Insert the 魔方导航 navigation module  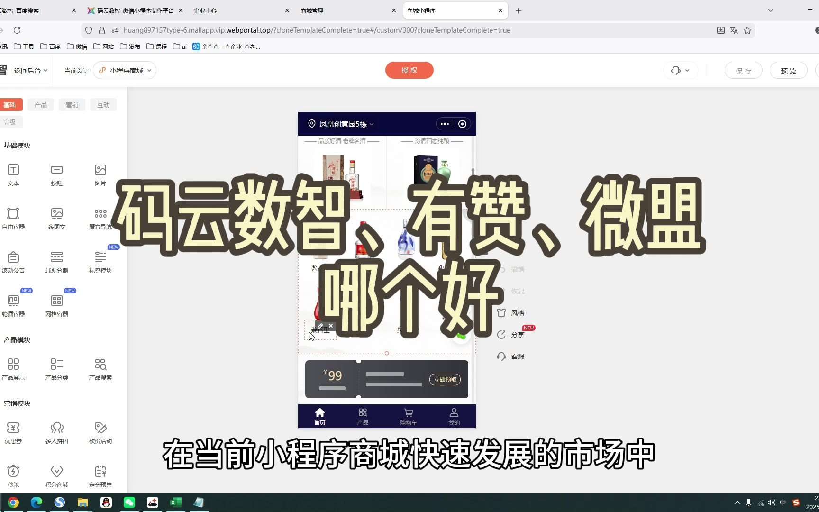[100, 219]
